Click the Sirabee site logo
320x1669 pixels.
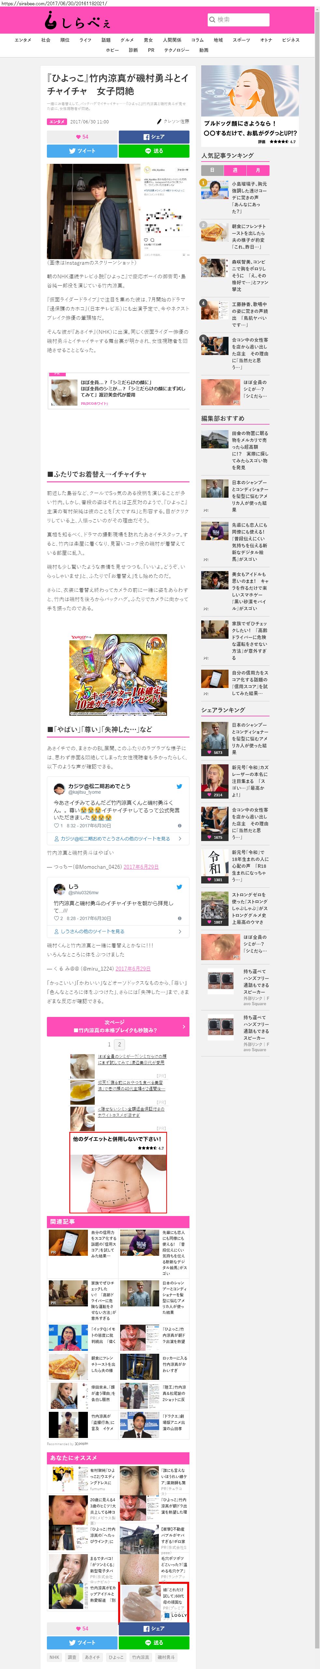(77, 22)
